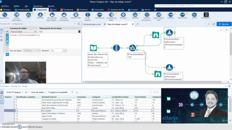232x130 pixels.
Task: Click the canvas horizontal scrollbar
Action: pos(153,82)
